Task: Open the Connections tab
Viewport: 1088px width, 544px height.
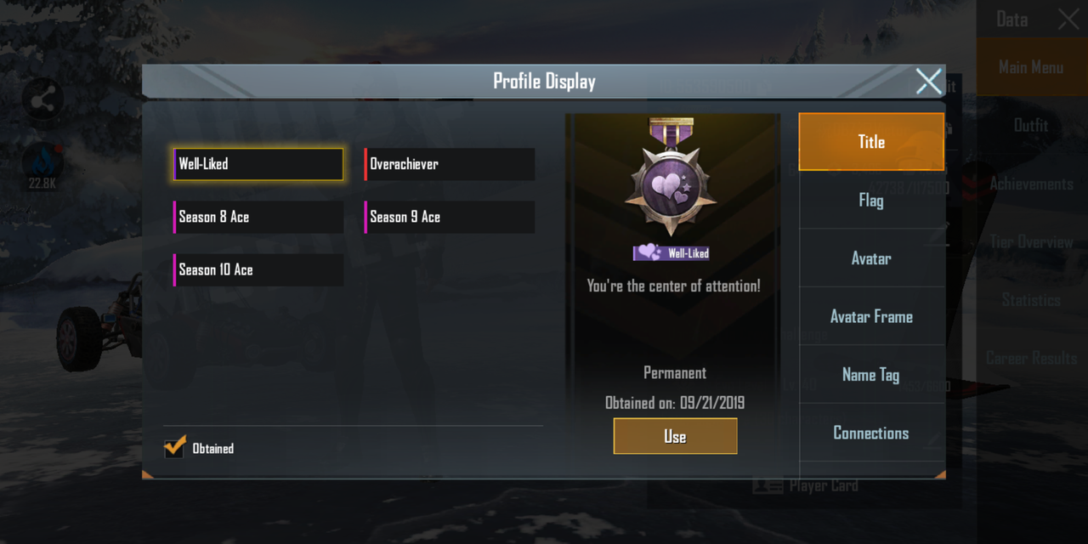Action: 871,433
